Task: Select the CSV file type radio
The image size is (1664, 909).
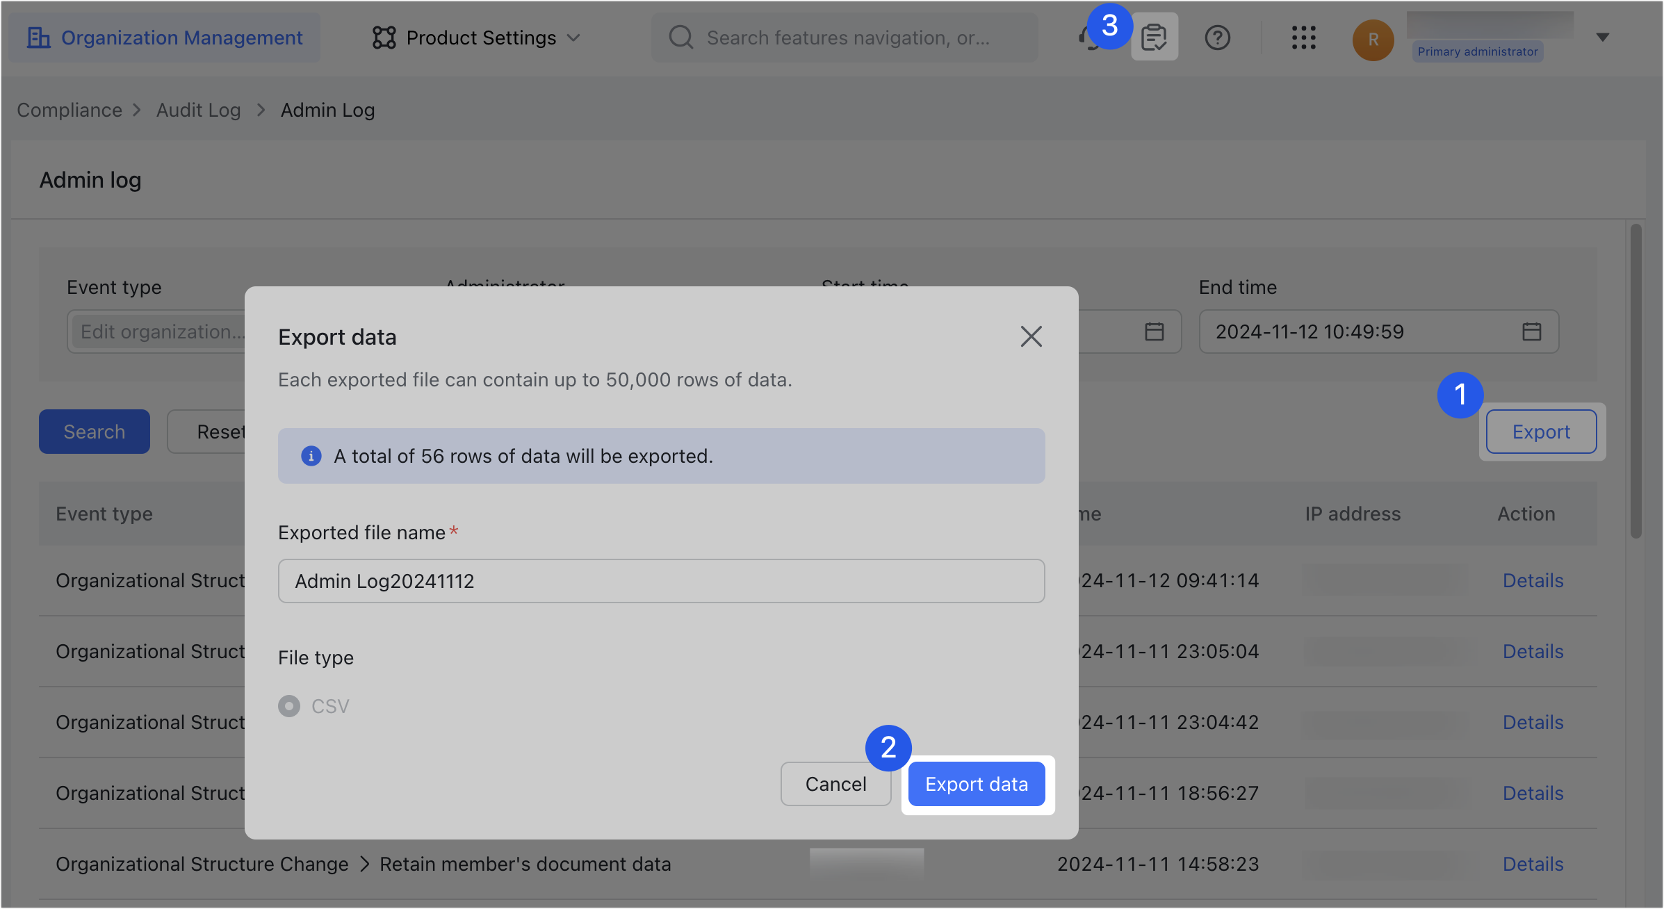Action: pyautogui.click(x=289, y=706)
